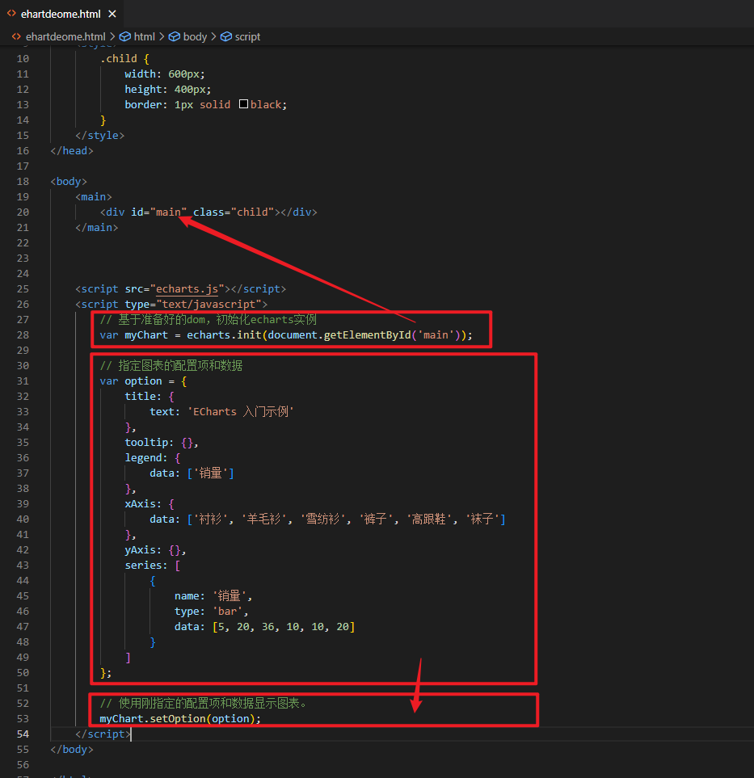Open the body breadcrumb symbol dropdown
Image resolution: width=754 pixels, height=778 pixels.
195,36
